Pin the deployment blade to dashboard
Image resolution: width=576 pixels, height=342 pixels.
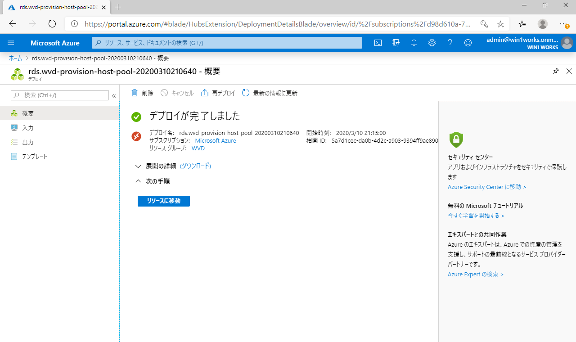[556, 71]
